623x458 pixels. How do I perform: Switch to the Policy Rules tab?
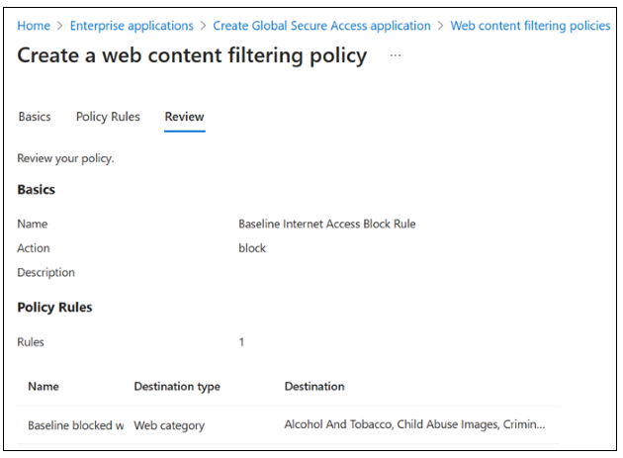click(x=108, y=117)
